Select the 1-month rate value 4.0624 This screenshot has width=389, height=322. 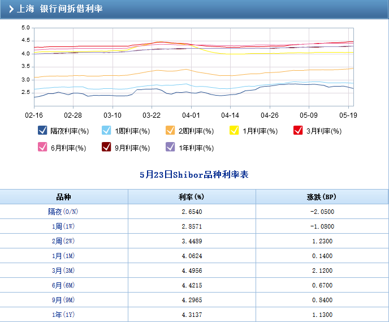coord(192,256)
